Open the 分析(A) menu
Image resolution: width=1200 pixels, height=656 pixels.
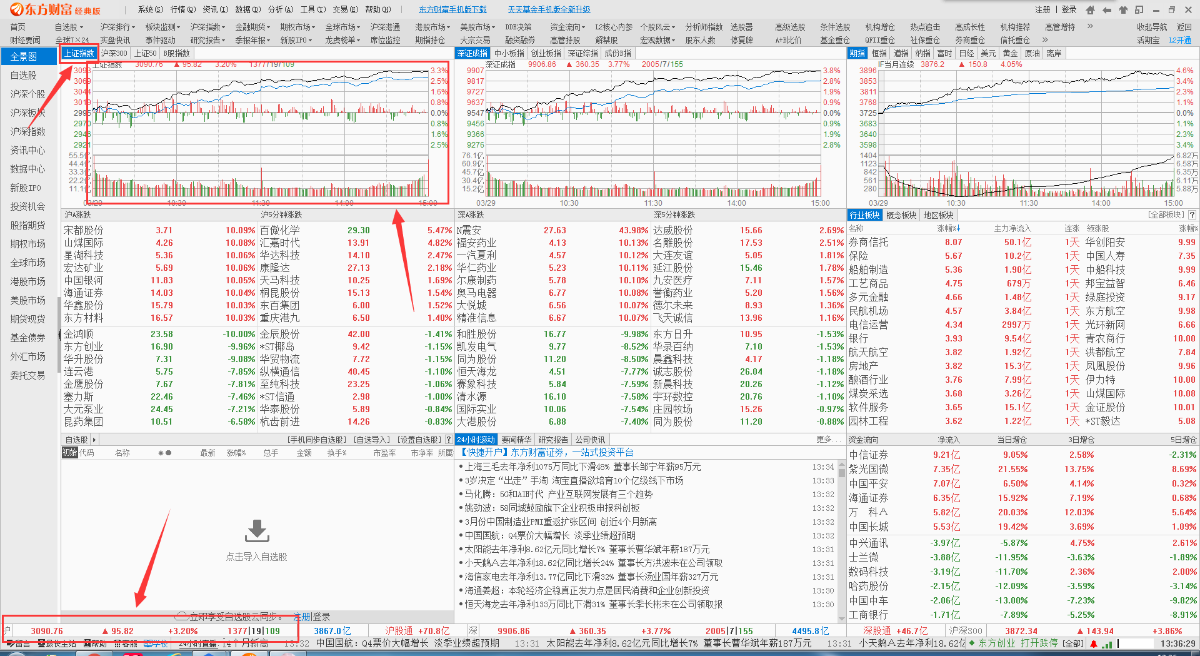pyautogui.click(x=280, y=9)
